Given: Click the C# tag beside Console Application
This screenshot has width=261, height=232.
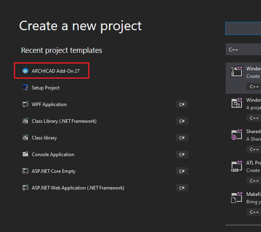Looking at the screenshot, I should [182, 155].
